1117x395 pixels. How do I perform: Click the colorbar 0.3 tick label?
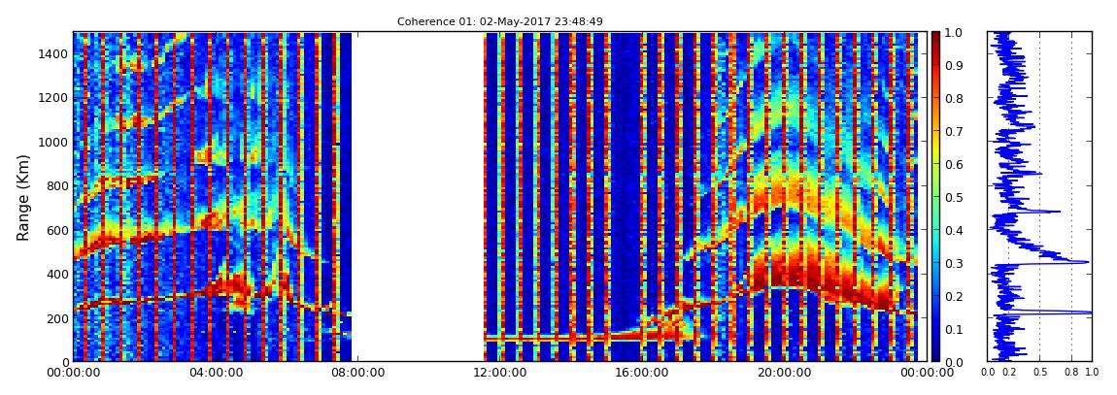(956, 263)
